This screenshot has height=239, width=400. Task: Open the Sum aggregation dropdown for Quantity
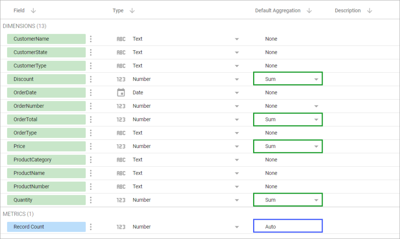316,200
